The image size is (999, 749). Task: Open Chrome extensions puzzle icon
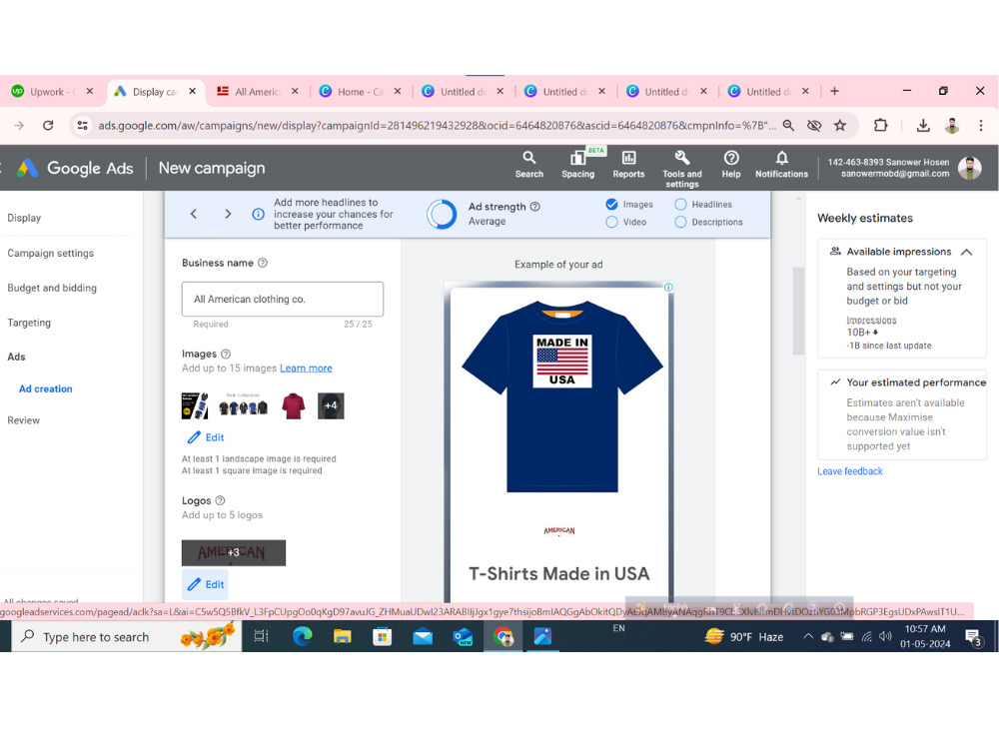tap(880, 126)
